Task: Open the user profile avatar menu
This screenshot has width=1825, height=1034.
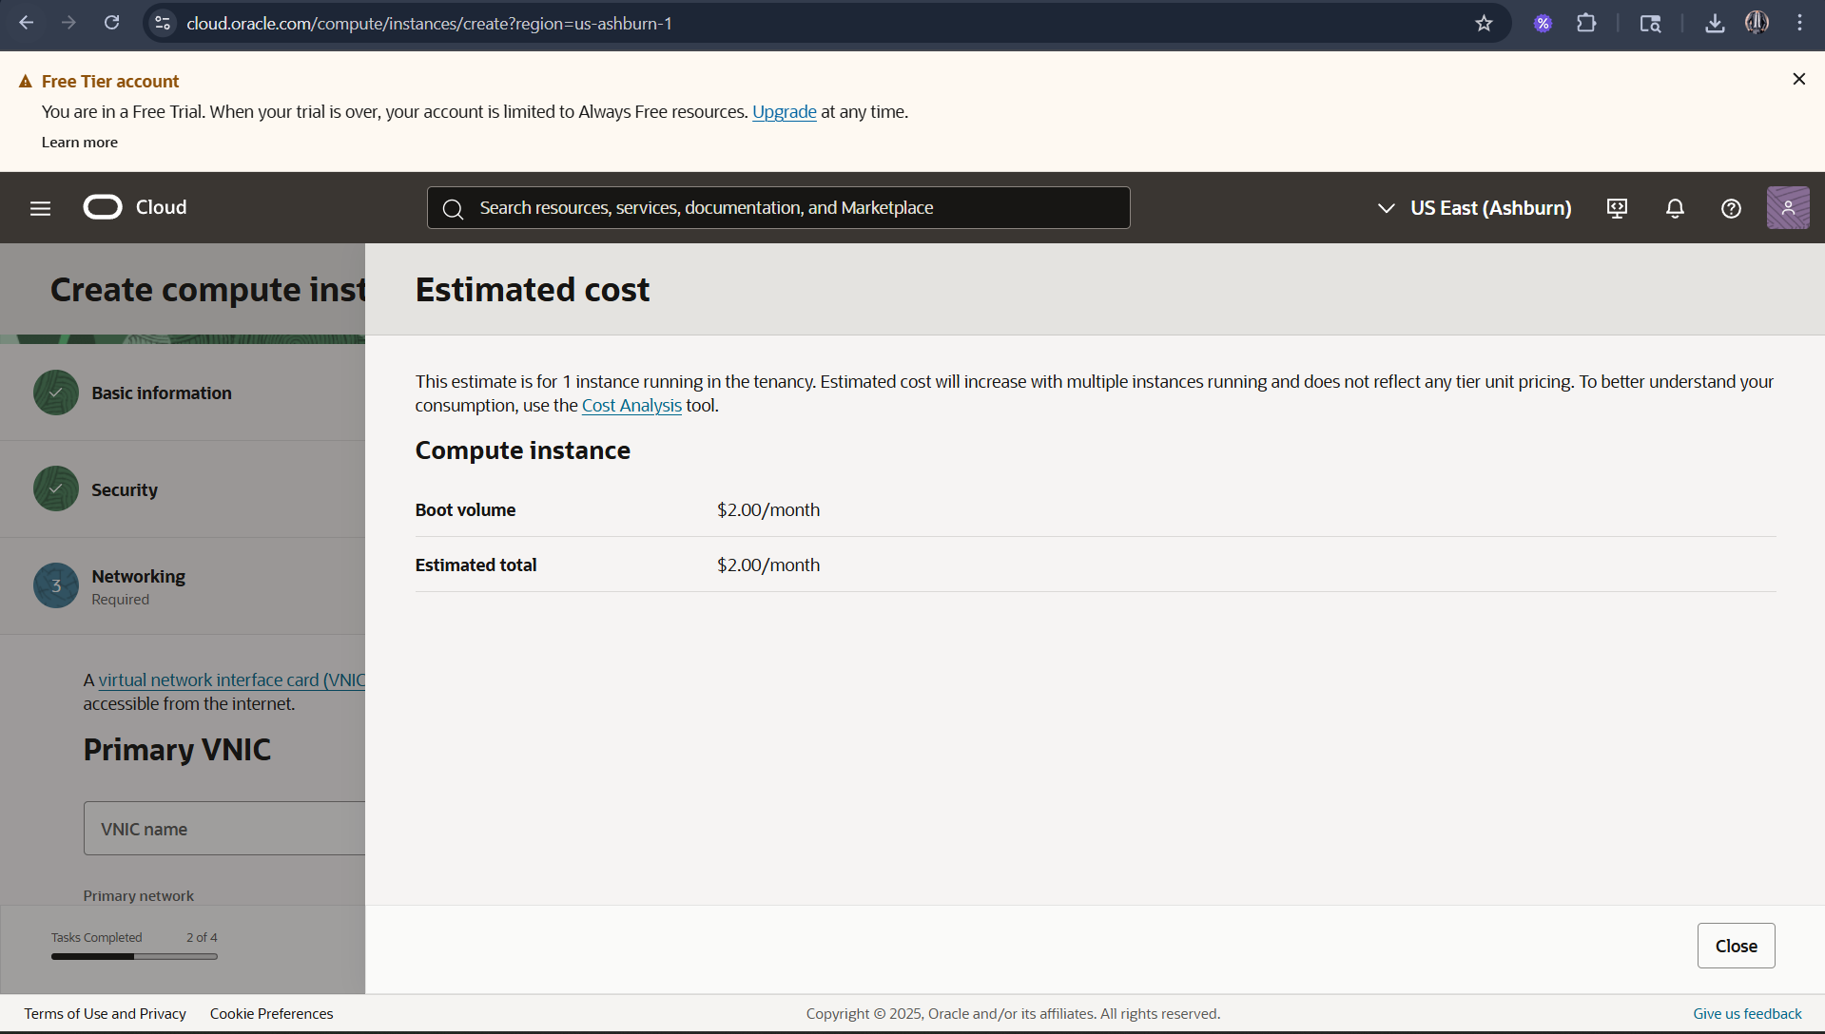Action: click(1788, 208)
